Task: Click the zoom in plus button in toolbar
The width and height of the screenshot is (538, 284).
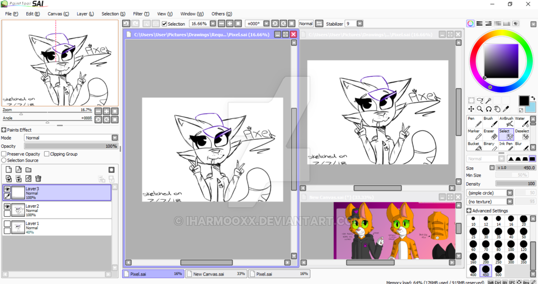Action: [x=230, y=24]
